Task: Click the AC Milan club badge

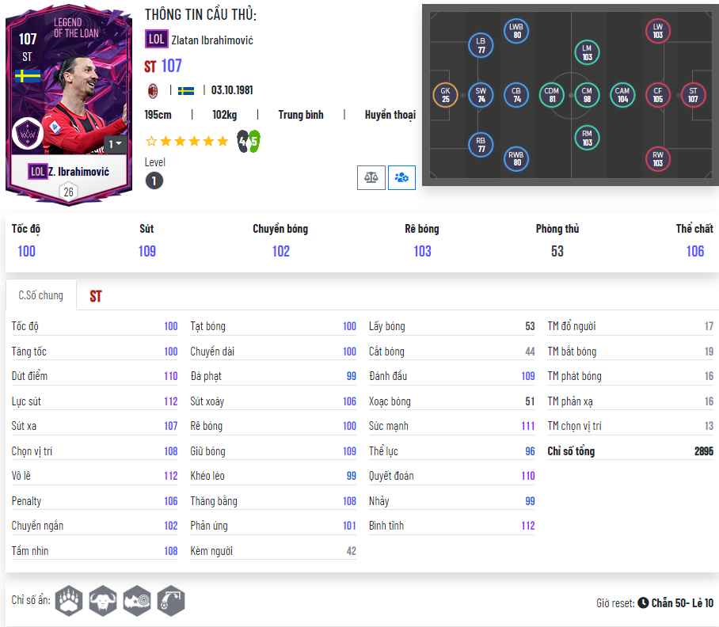Action: (153, 91)
